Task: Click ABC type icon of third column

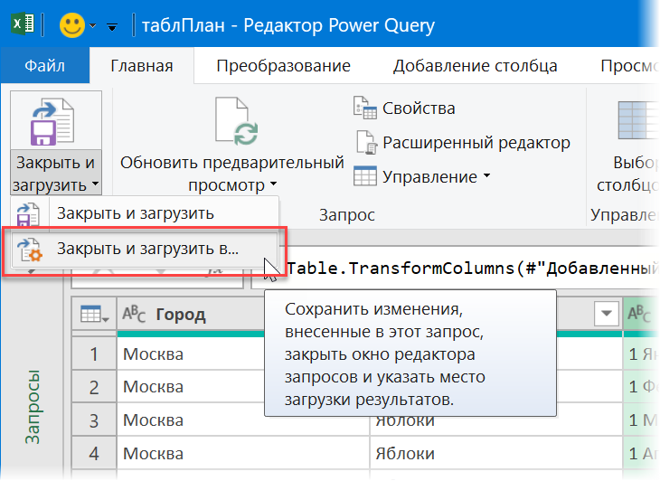Action: [x=639, y=314]
